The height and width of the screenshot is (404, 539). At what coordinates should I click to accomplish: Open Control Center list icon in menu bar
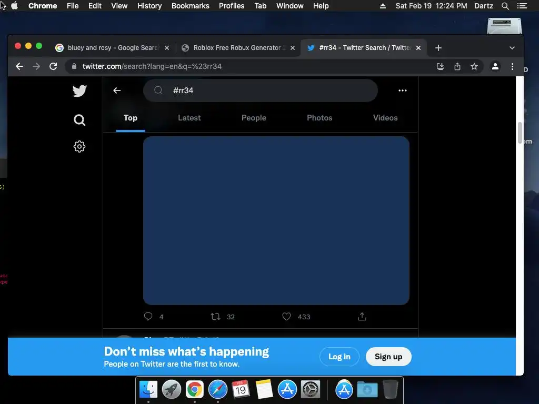coord(522,6)
